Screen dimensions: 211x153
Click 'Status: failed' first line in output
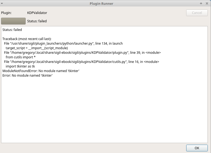pos(12,30)
